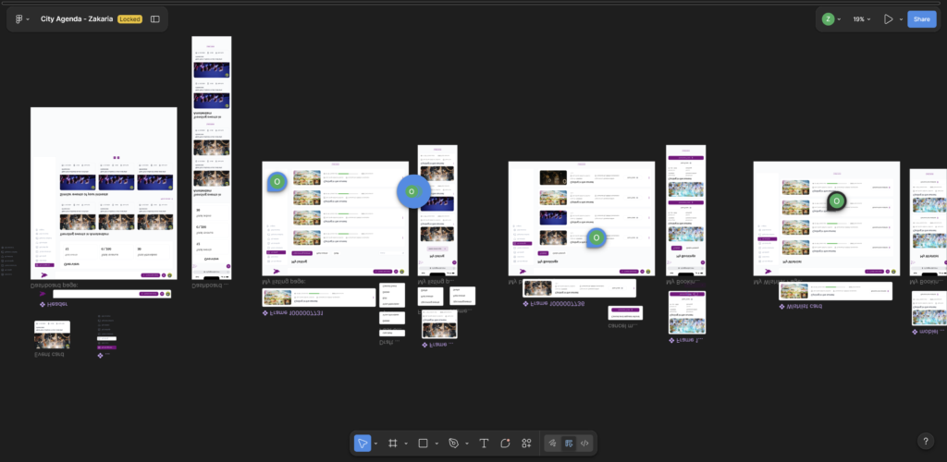The width and height of the screenshot is (947, 462).
Task: Activate the Comment tool
Action: click(505, 444)
